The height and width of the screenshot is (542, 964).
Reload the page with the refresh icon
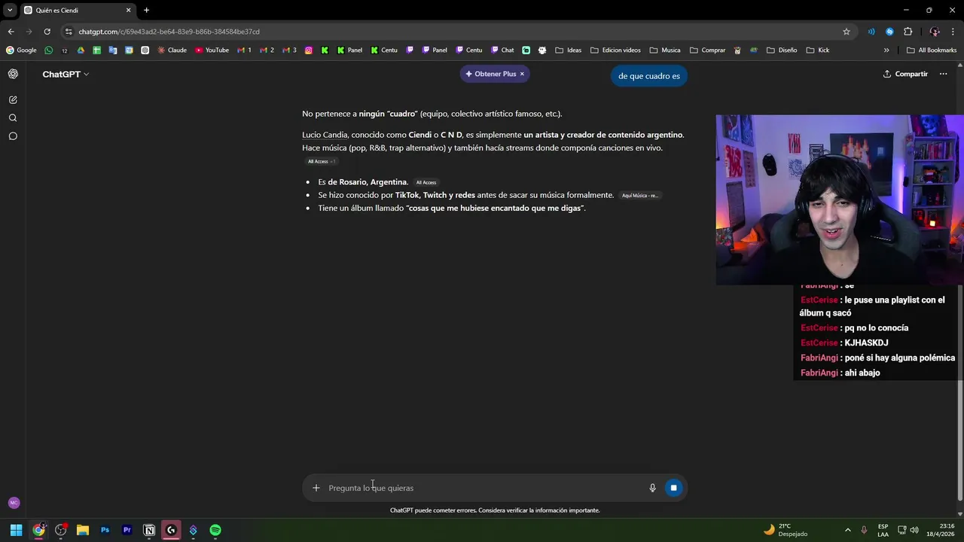pos(47,32)
